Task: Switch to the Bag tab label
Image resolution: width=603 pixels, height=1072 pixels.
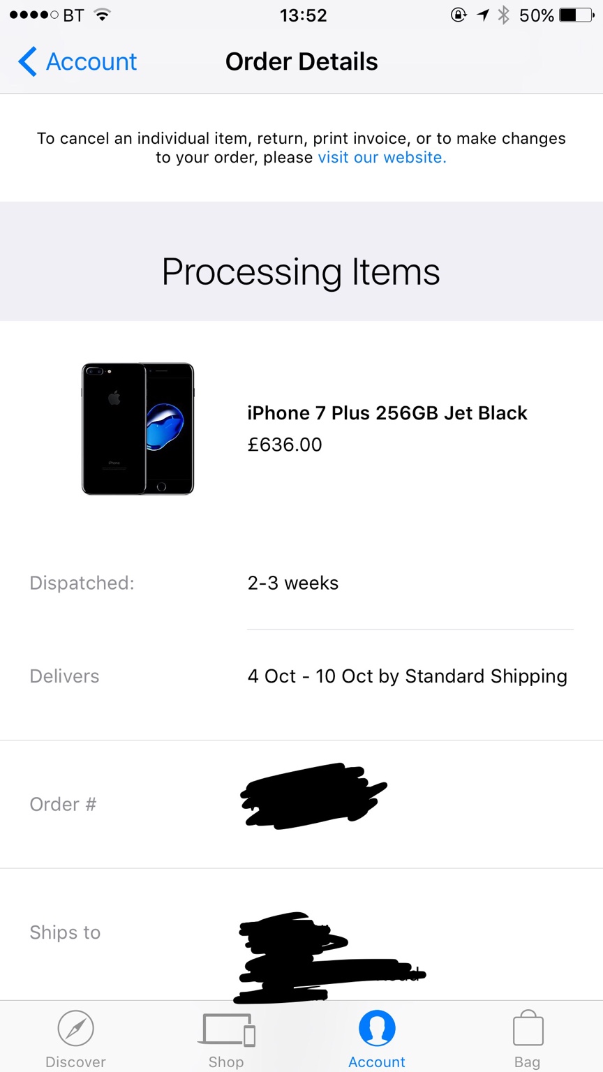Action: coord(528,1062)
